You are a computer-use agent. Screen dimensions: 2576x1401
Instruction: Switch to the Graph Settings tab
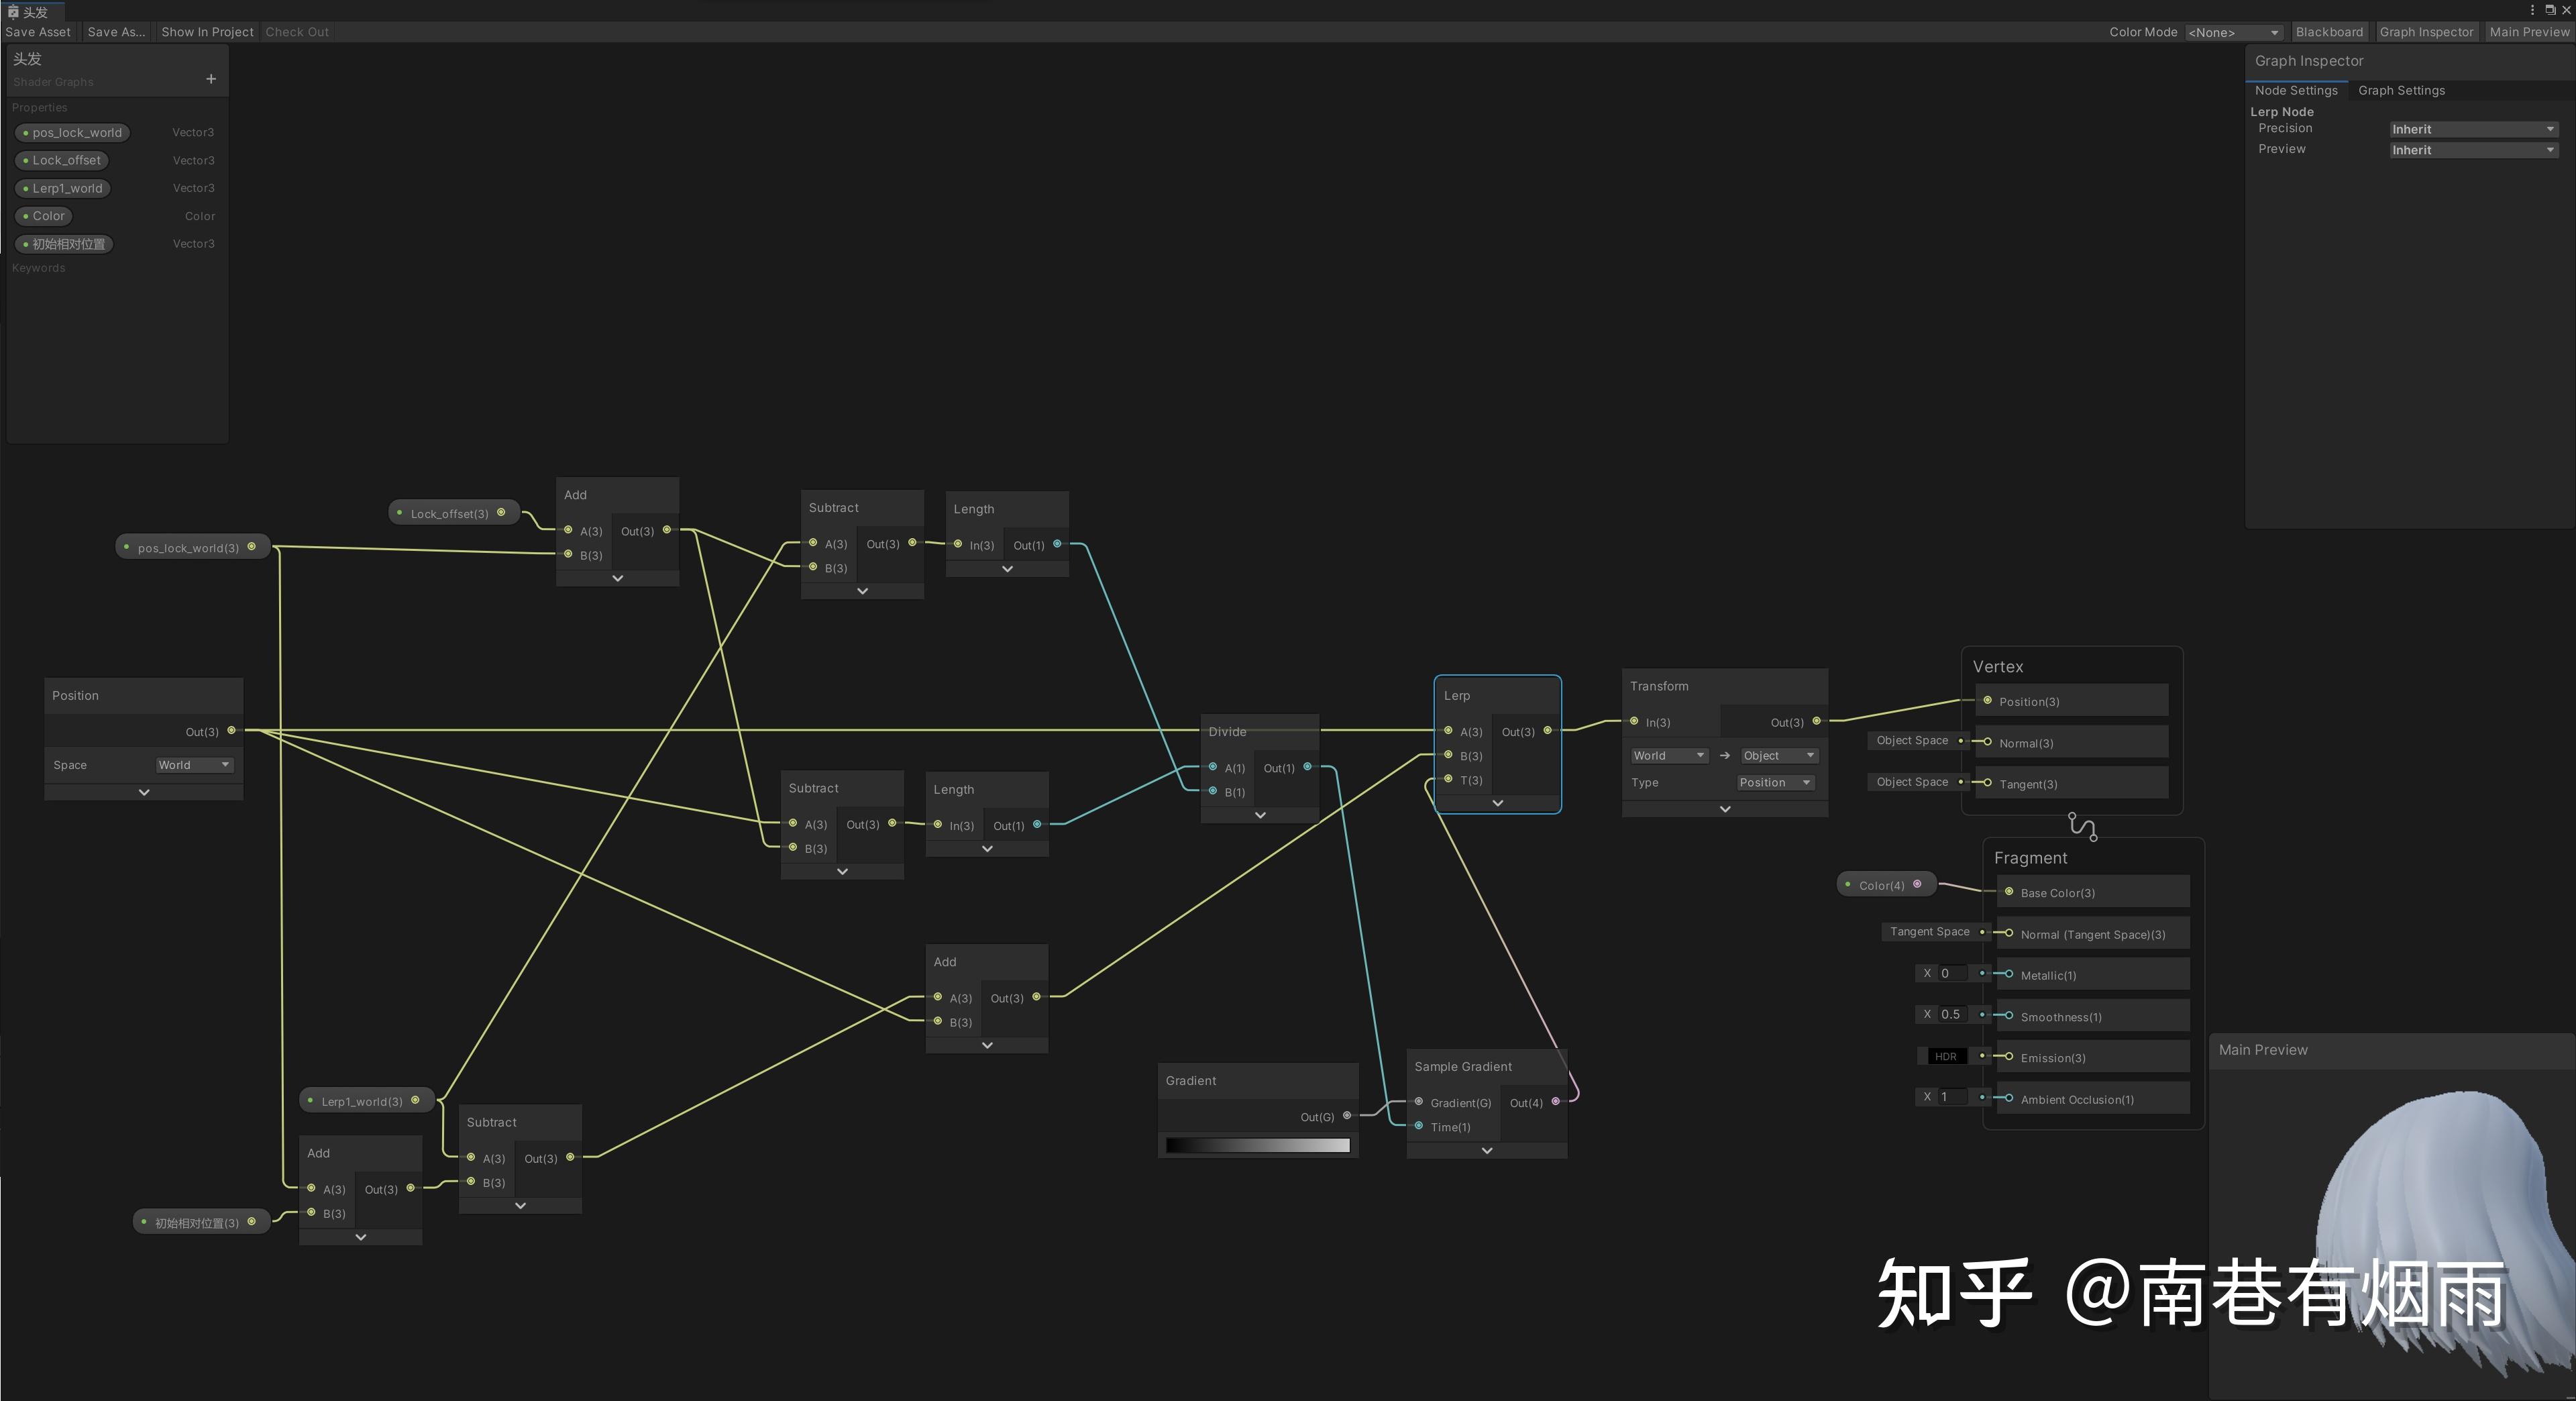[2401, 90]
